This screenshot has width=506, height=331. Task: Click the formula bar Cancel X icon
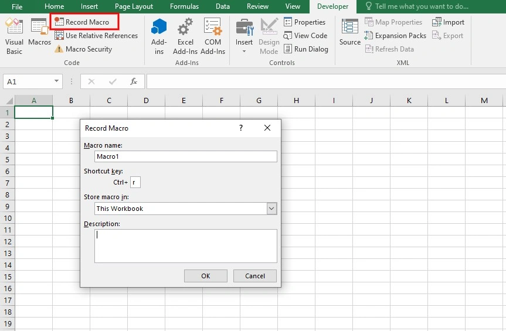point(91,81)
